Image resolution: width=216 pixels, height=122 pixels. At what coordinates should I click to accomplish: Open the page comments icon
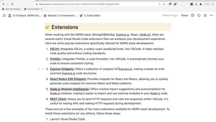(193, 15)
